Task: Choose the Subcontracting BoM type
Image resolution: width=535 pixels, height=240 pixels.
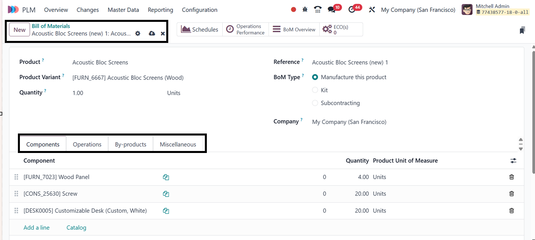Action: tap(315, 103)
